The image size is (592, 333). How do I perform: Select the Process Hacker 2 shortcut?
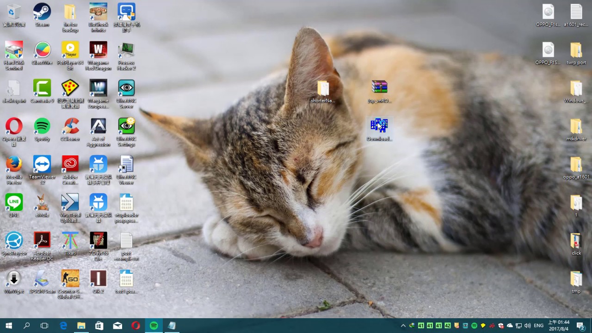point(126,56)
